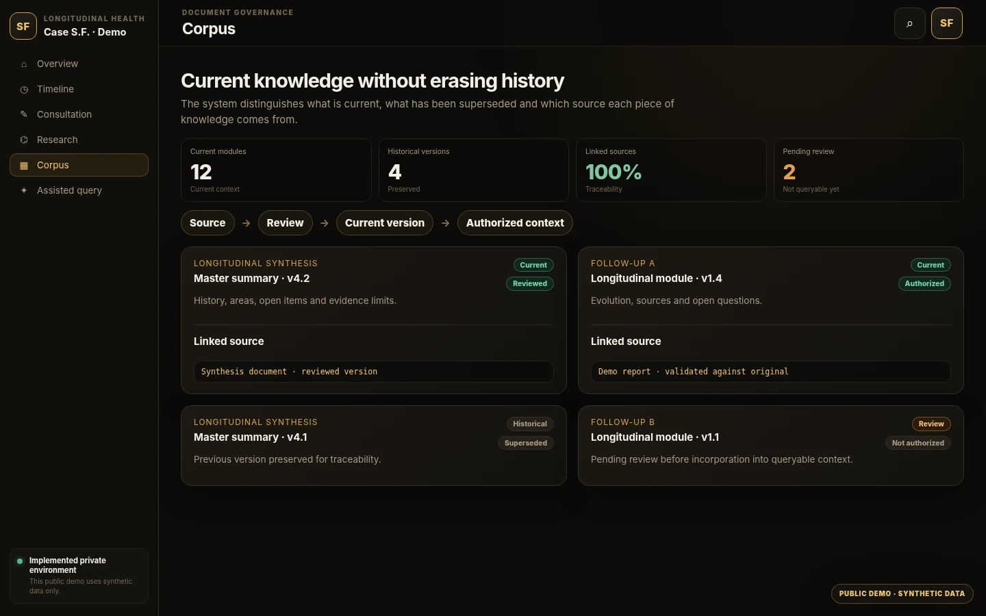
Task: Click the Not authorized badge on Follow-up B
Action: click(x=918, y=443)
